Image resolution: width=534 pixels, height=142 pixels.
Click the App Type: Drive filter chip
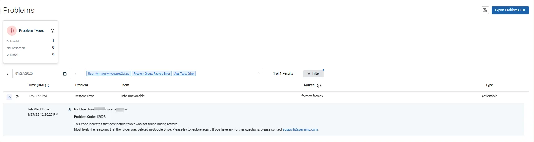click(184, 74)
